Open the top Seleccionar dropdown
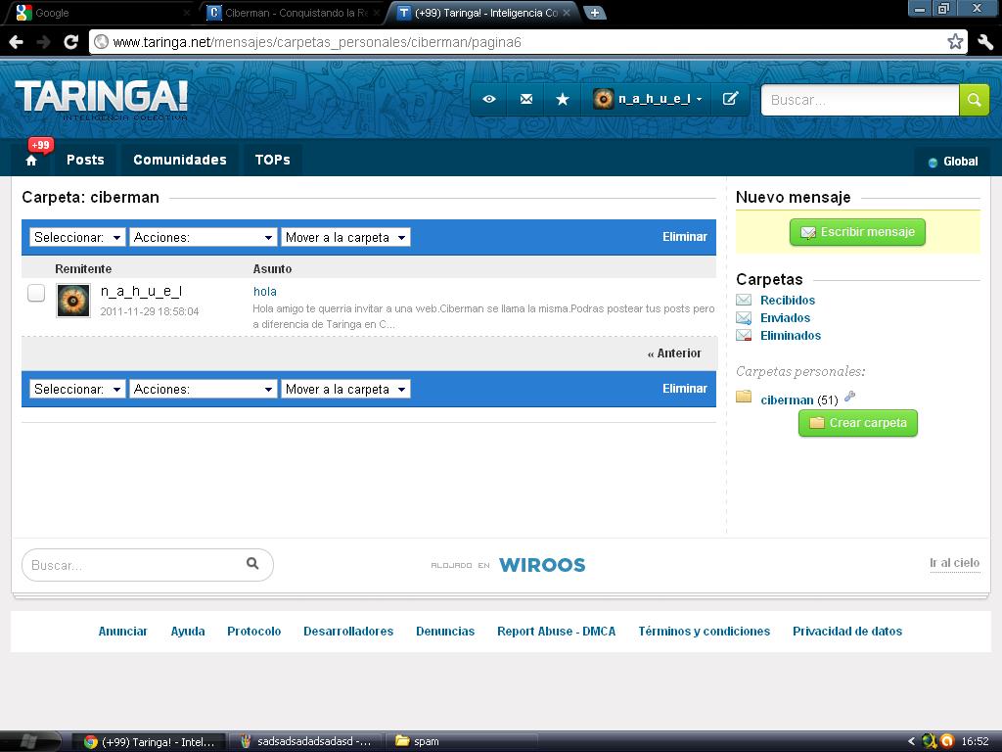The width and height of the screenshot is (1002, 752). tap(77, 237)
